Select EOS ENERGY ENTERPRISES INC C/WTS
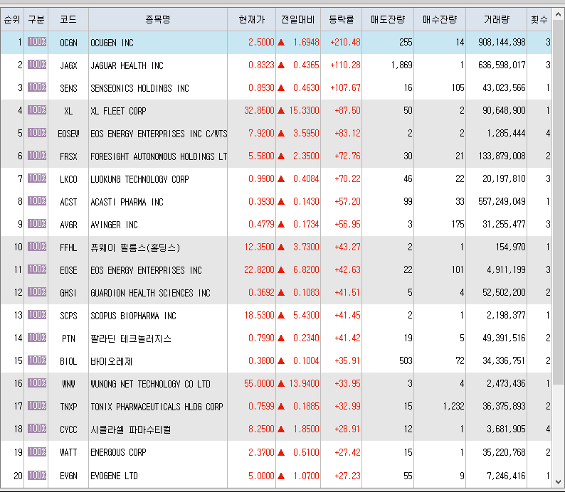Image resolution: width=565 pixels, height=492 pixels. pos(159,134)
